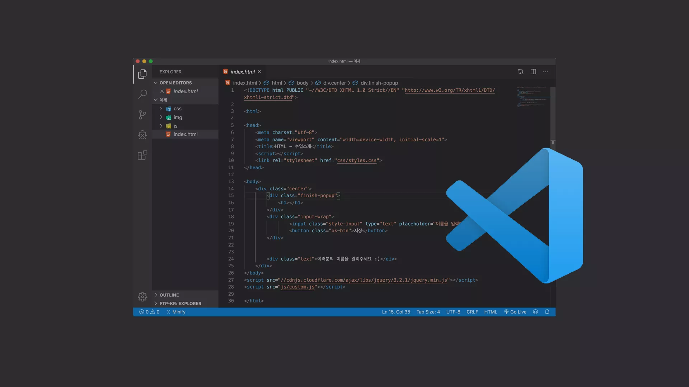Click the EXPLORER panel title
The width and height of the screenshot is (689, 387).
point(170,72)
